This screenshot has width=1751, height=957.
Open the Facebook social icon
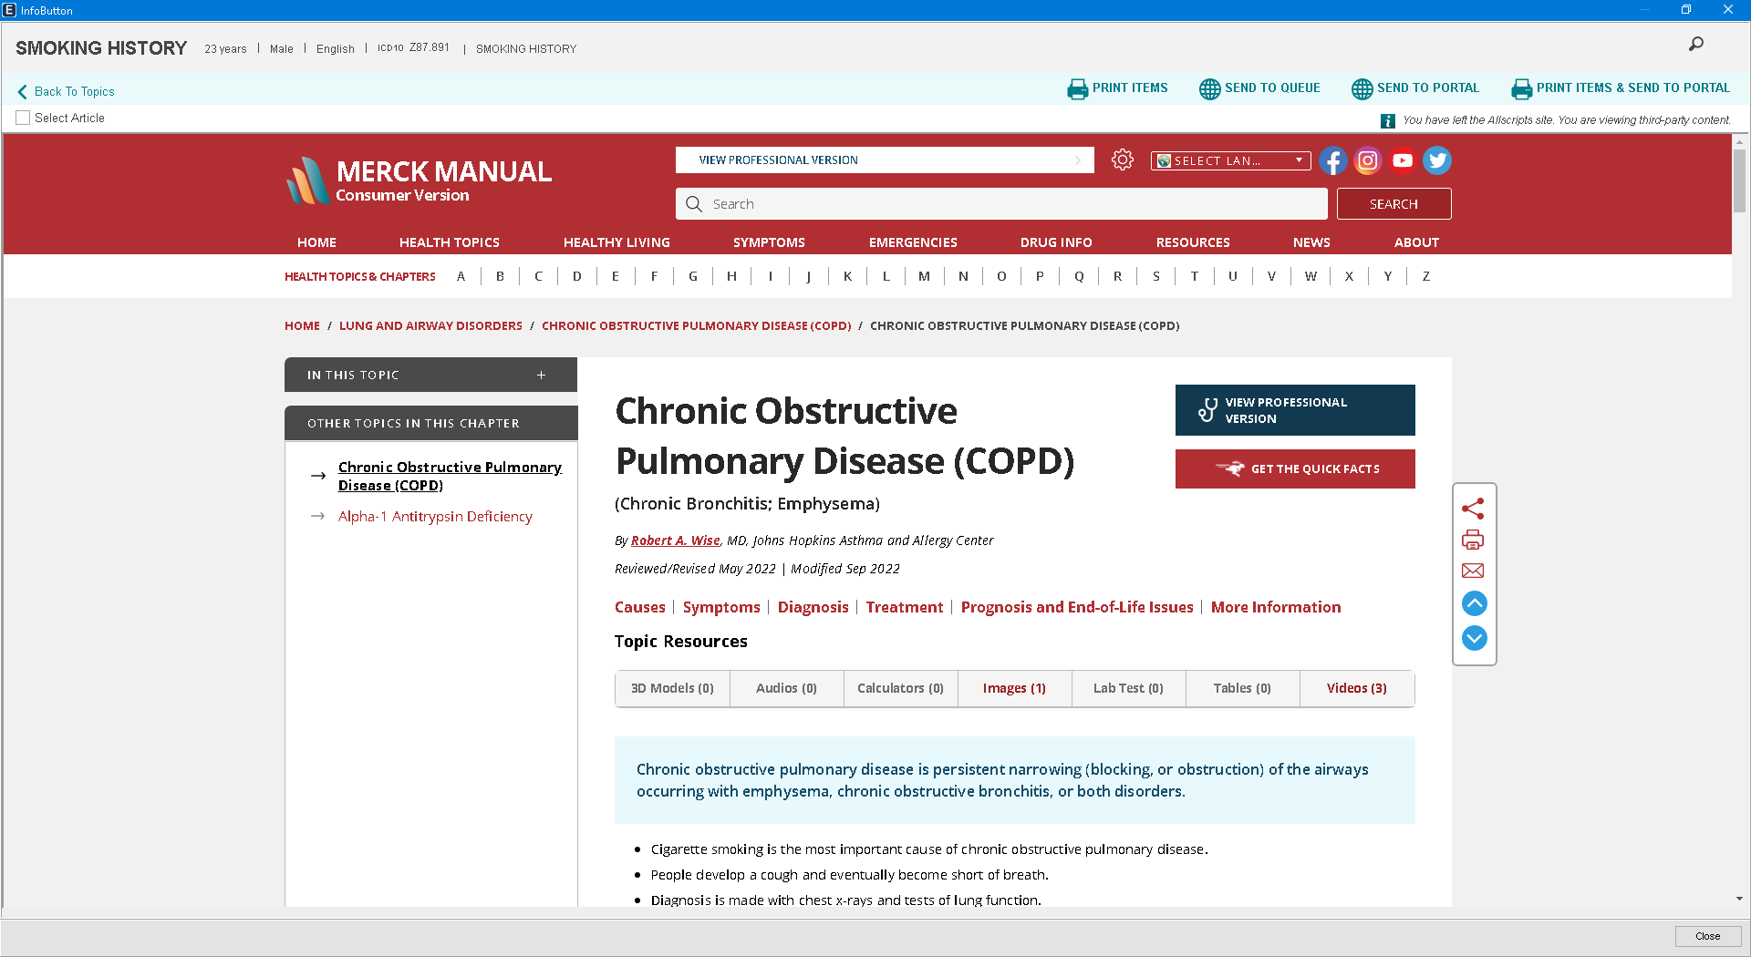1332,160
